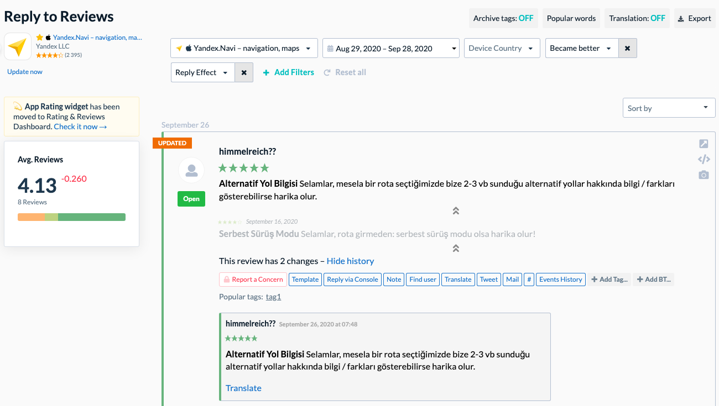
Task: Click Translate button in review action row
Action: point(458,280)
